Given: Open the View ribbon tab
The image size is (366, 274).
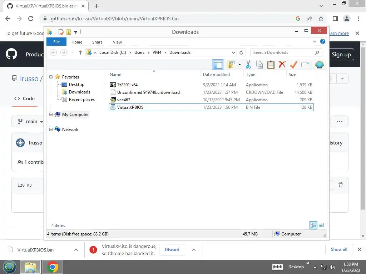Looking at the screenshot, I should pyautogui.click(x=117, y=42).
